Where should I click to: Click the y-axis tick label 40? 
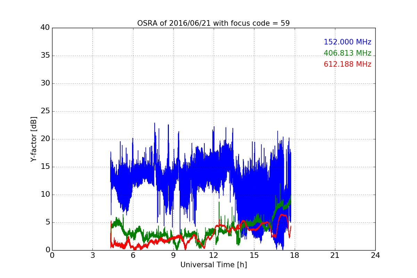(45, 28)
